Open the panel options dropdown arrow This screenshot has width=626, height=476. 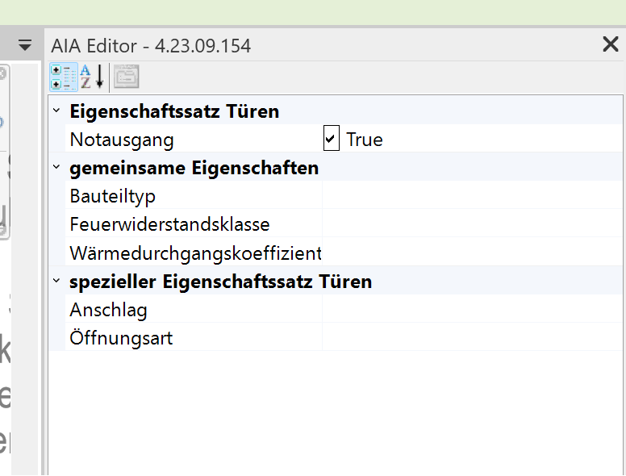click(x=25, y=45)
